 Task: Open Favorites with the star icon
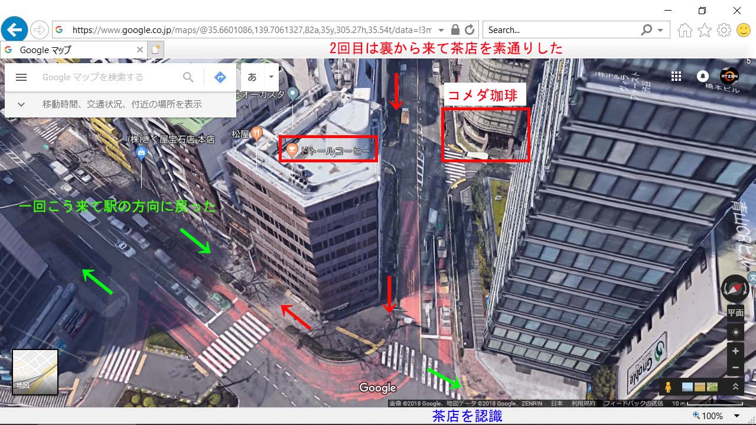[x=704, y=30]
